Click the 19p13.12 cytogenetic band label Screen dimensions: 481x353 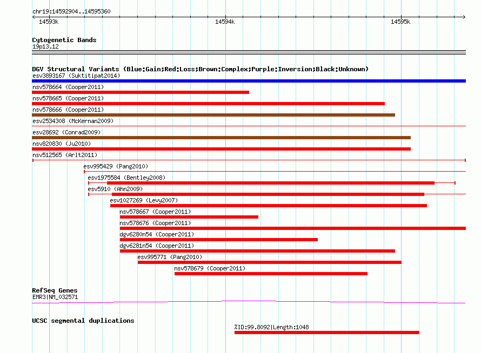click(45, 46)
